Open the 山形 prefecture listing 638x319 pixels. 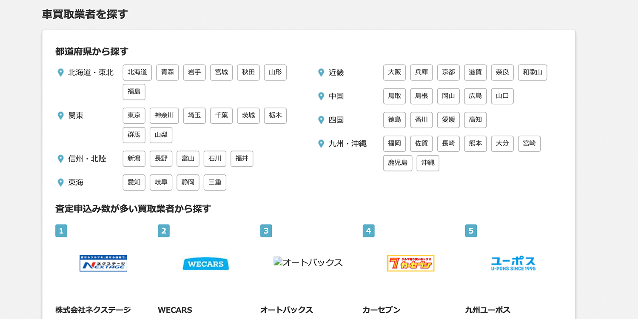(275, 72)
